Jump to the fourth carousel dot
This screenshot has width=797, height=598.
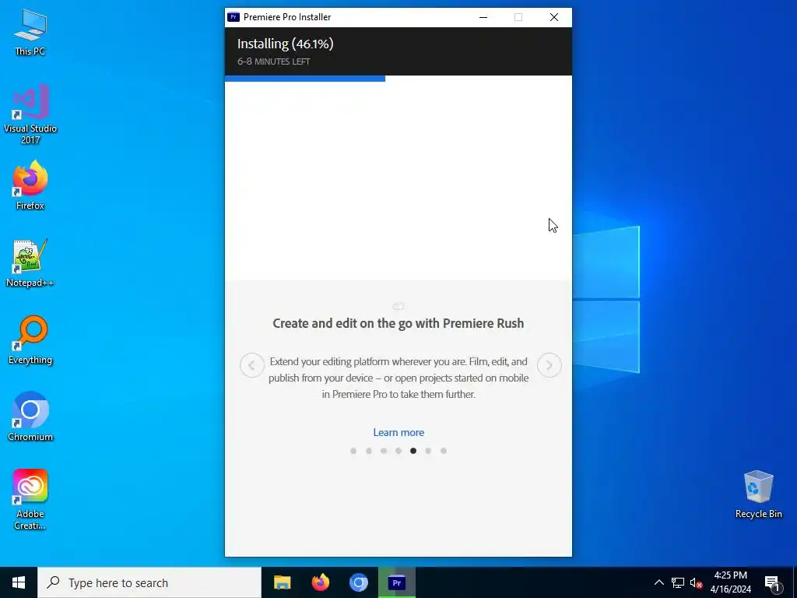[x=398, y=451]
